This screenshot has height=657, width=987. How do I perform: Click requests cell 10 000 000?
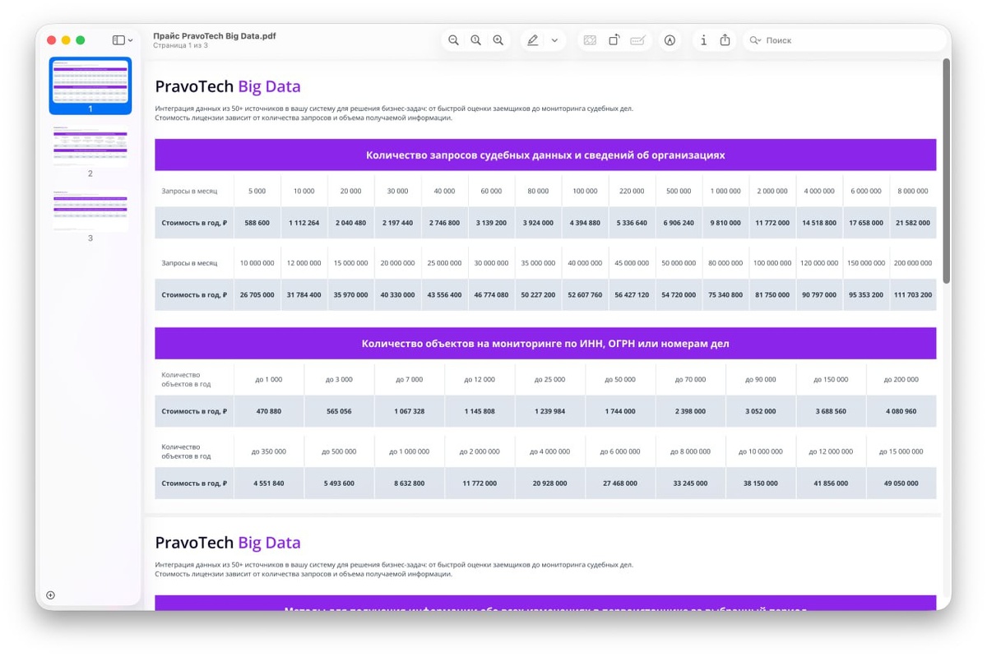[257, 263]
